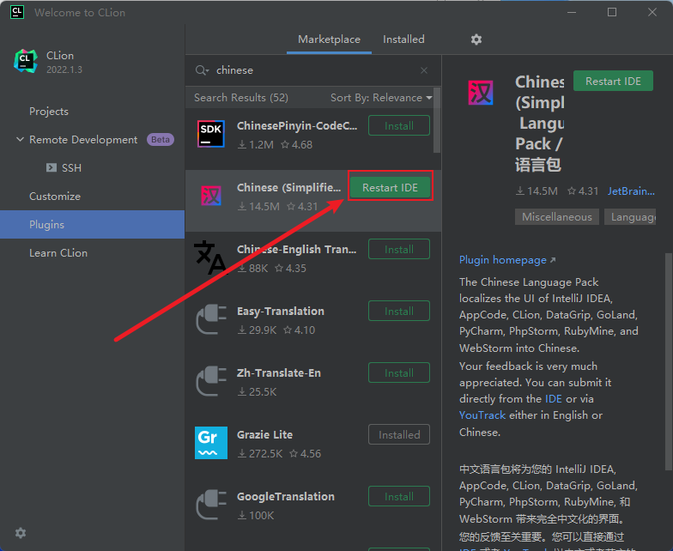The width and height of the screenshot is (673, 551).
Task: Follow the IDE feedback link
Action: tap(553, 398)
